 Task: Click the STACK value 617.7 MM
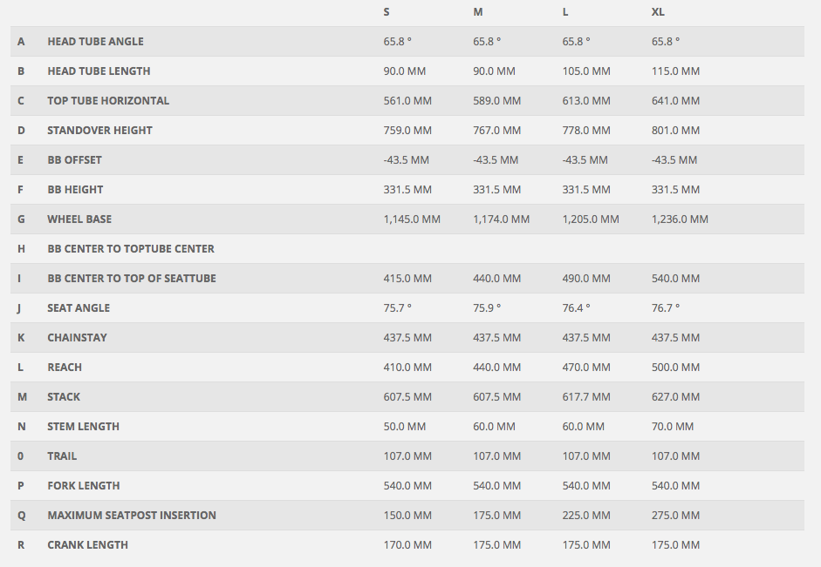pyautogui.click(x=586, y=397)
